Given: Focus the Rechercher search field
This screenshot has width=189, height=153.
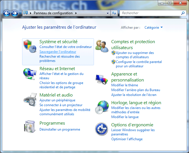Looking at the screenshot, I should point(153,13).
